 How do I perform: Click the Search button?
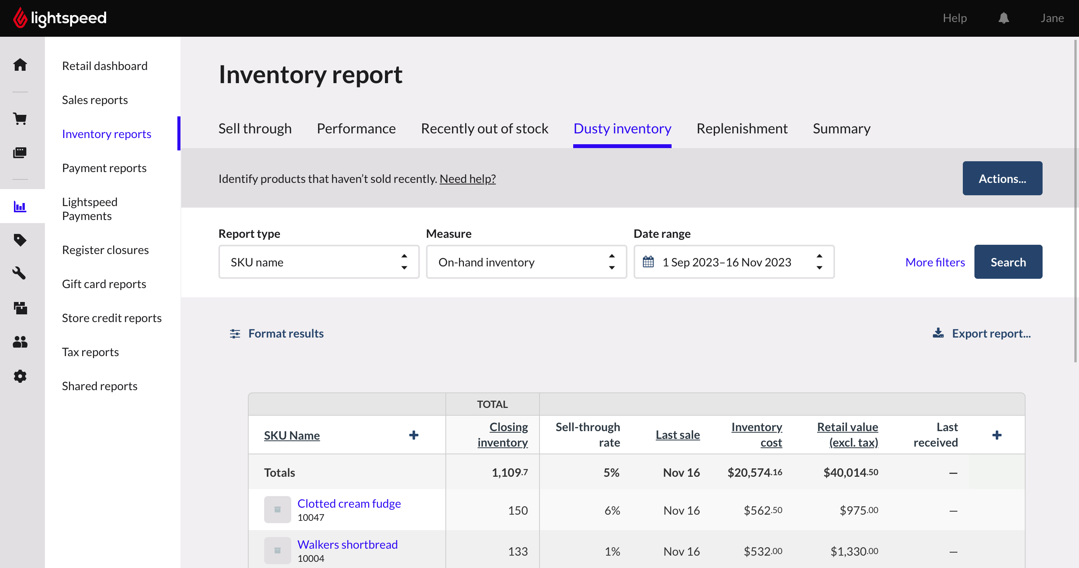[1008, 262]
